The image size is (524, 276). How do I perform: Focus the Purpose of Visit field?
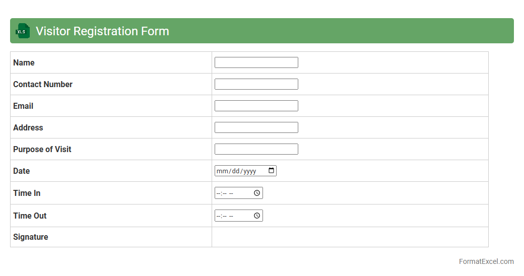click(x=256, y=149)
